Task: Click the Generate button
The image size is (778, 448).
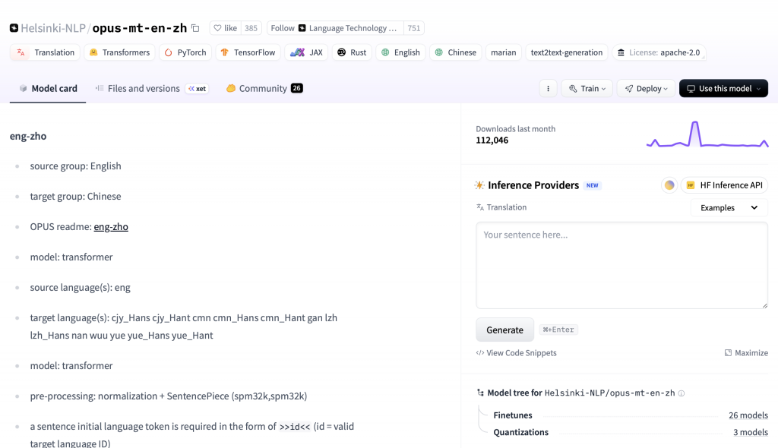Action: 504,330
